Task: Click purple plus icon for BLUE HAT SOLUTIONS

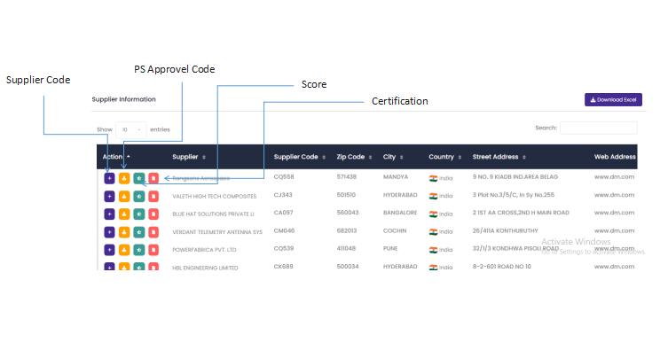Action: click(109, 214)
